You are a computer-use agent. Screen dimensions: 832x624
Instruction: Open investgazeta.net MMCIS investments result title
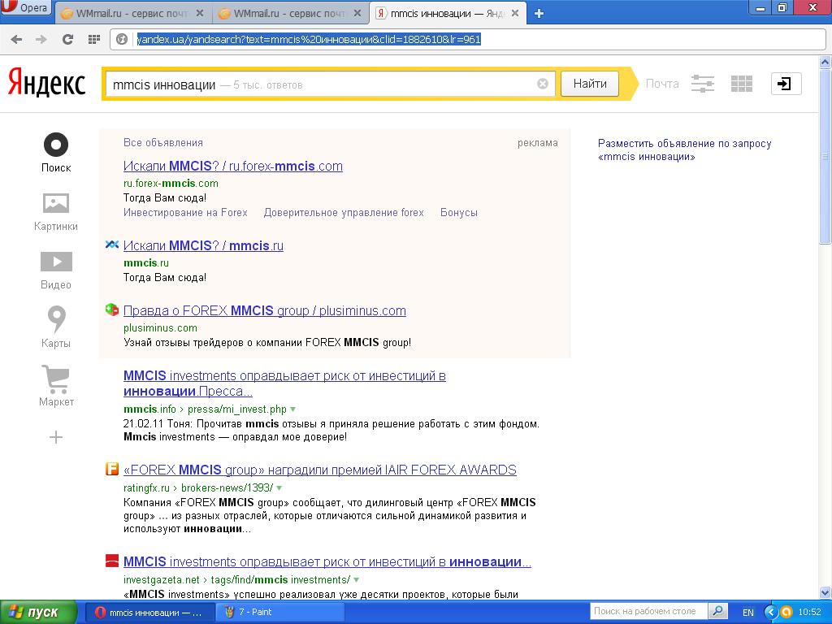[327, 562]
